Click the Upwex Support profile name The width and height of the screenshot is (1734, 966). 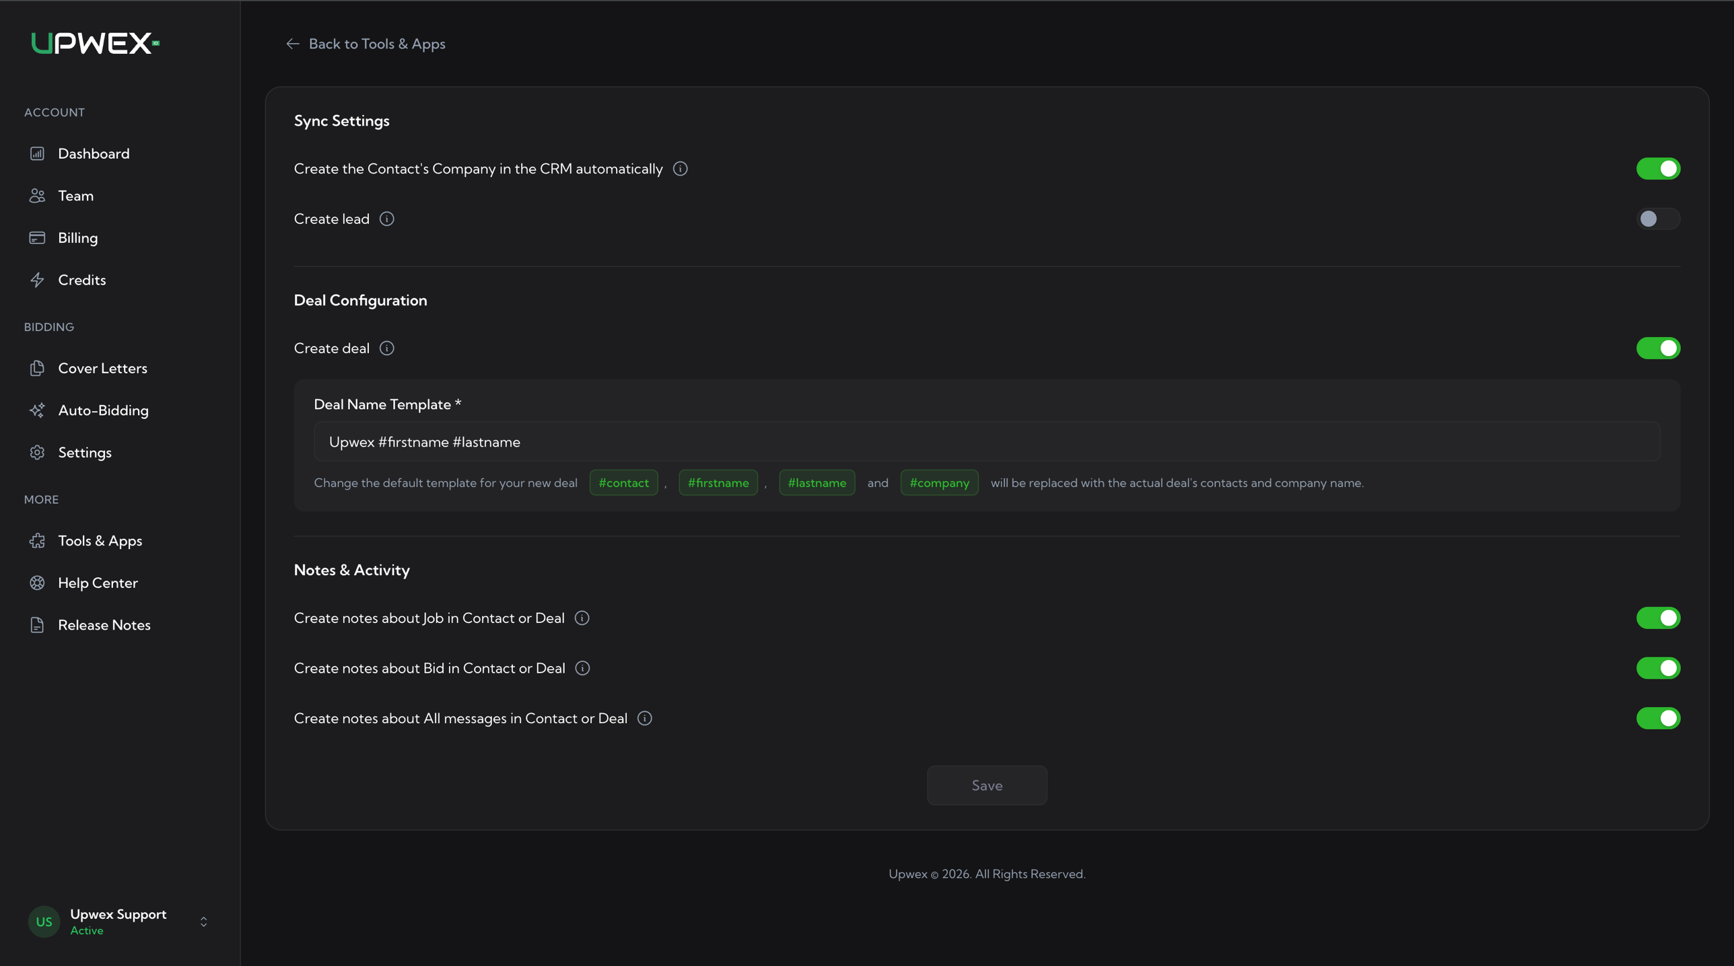click(118, 914)
